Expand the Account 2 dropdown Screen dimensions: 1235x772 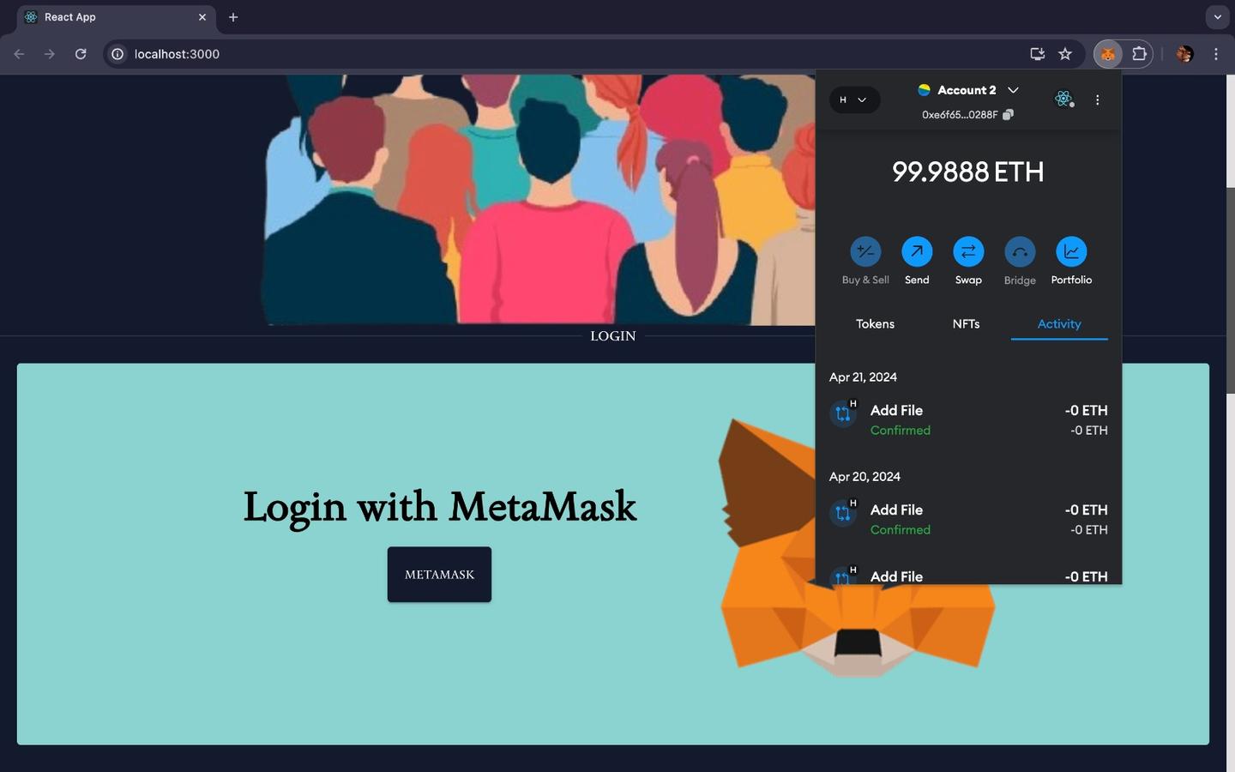point(1013,90)
